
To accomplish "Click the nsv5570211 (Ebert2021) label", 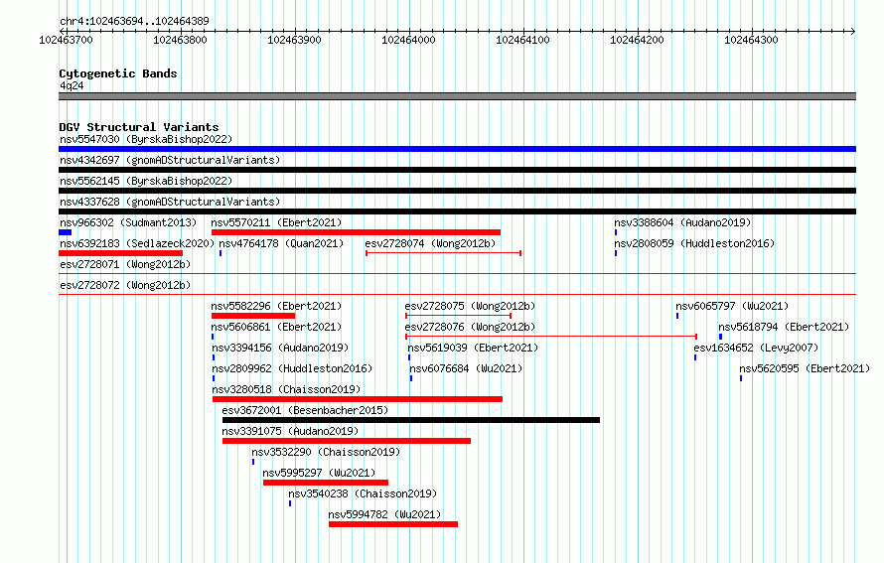I will click(276, 222).
